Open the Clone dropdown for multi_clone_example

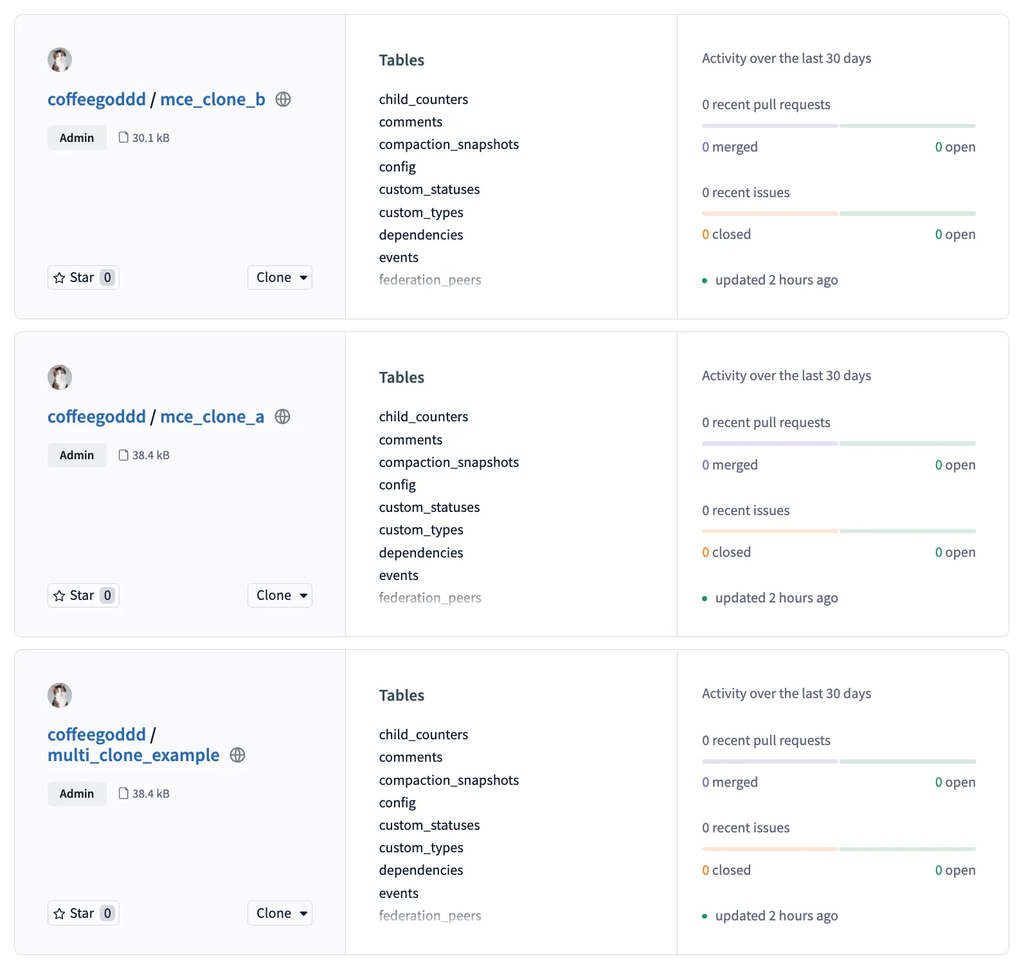280,913
